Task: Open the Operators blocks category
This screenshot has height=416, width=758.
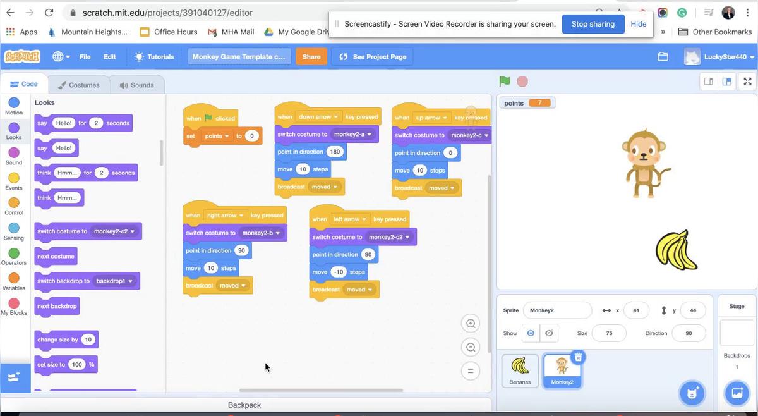Action: (x=14, y=256)
